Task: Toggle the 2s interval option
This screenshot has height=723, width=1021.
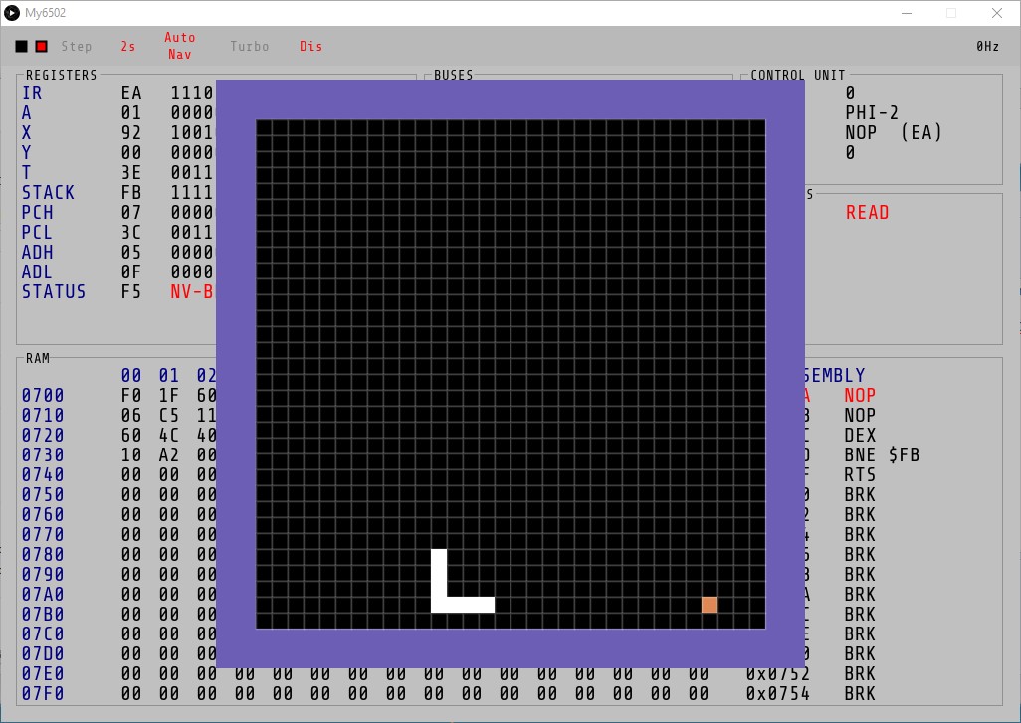Action: pyautogui.click(x=128, y=47)
